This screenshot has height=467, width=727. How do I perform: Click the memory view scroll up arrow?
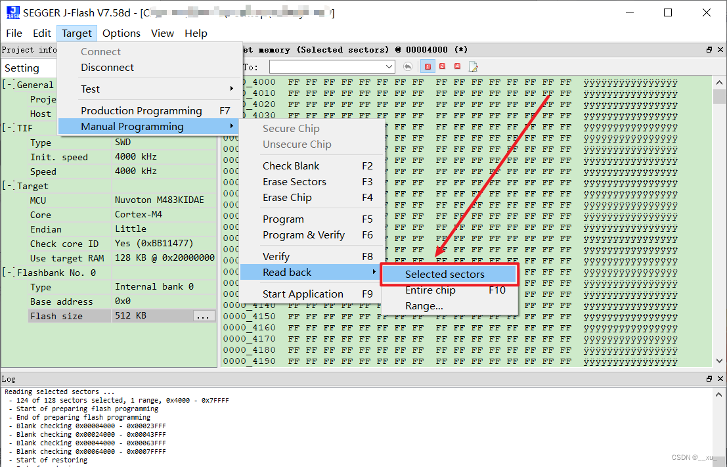(719, 83)
